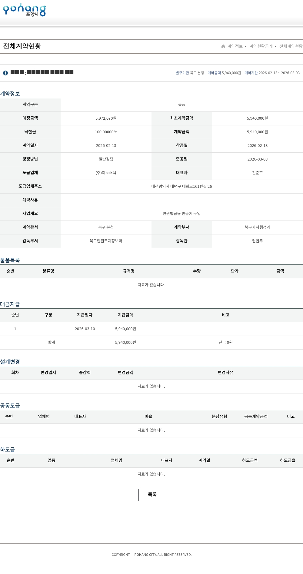Click the 변경사유 column header
The width and height of the screenshot is (303, 574).
[225, 373]
